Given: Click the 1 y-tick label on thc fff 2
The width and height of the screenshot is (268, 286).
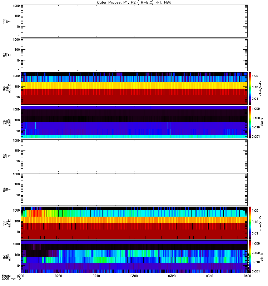Looking at the screenshot, I should (x=19, y=204).
